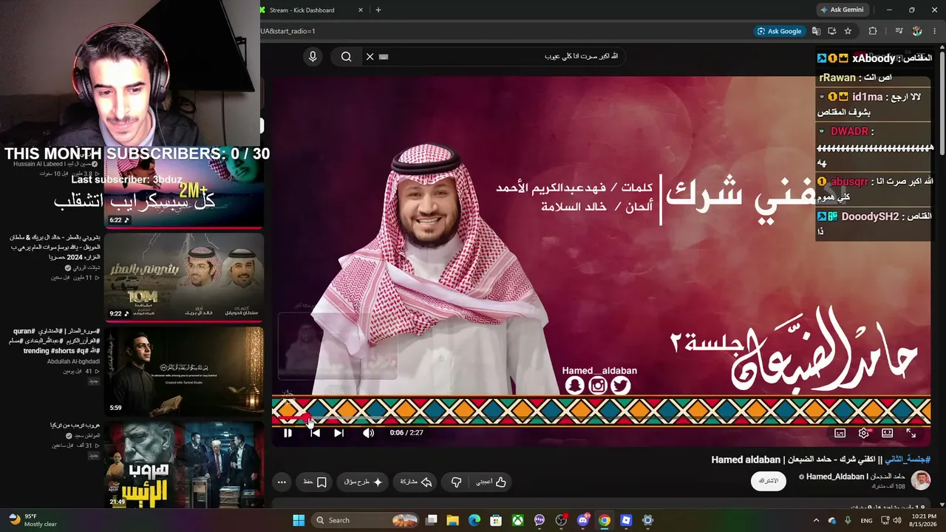Image resolution: width=946 pixels, height=532 pixels.
Task: Open a new browser tab
Action: [378, 10]
